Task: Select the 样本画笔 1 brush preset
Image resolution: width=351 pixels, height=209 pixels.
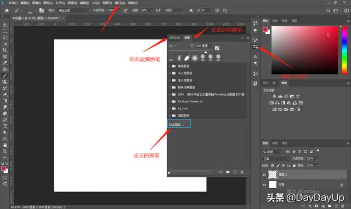Action: 179,124
